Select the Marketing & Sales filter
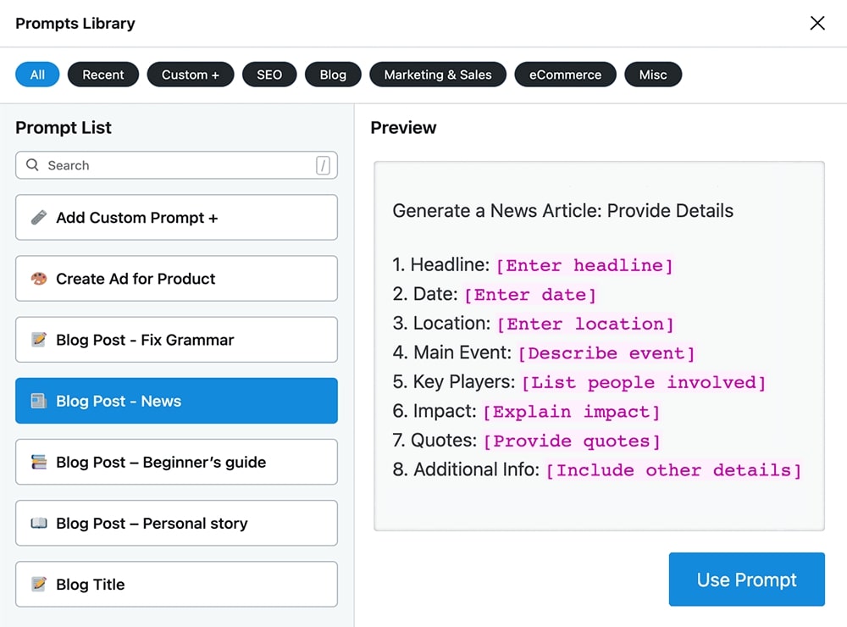The image size is (847, 627). (438, 75)
